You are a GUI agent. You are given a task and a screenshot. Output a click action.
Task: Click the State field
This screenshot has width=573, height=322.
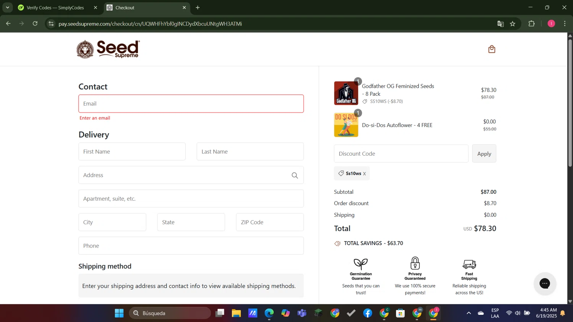click(x=191, y=222)
